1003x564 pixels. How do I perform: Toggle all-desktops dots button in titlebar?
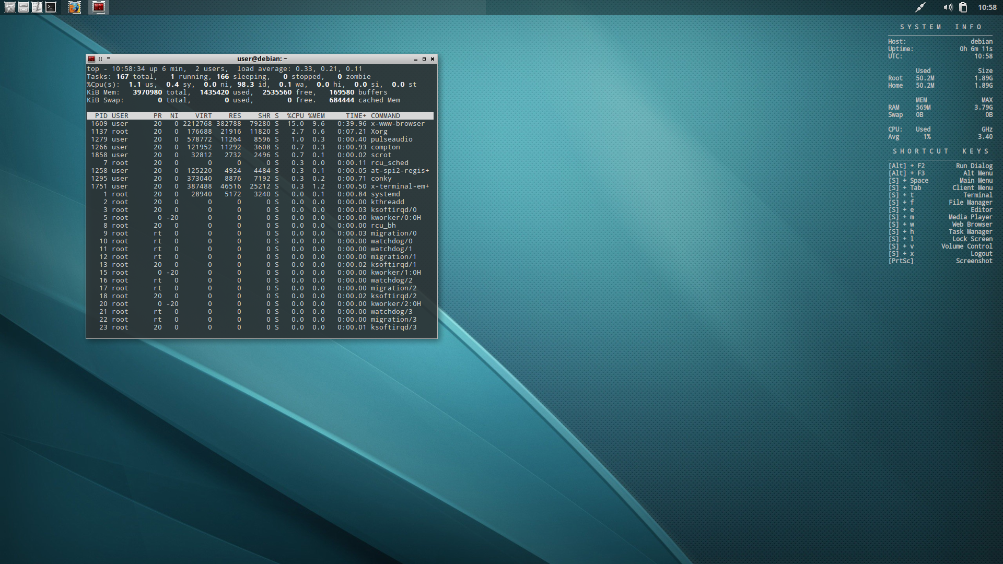click(x=100, y=59)
